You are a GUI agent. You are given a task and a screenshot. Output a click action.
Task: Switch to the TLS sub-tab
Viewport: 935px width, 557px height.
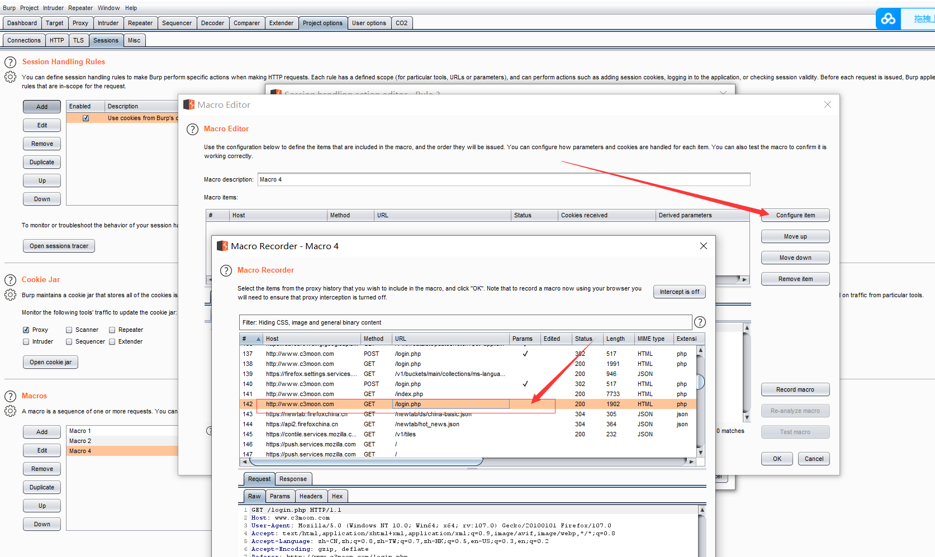(78, 40)
